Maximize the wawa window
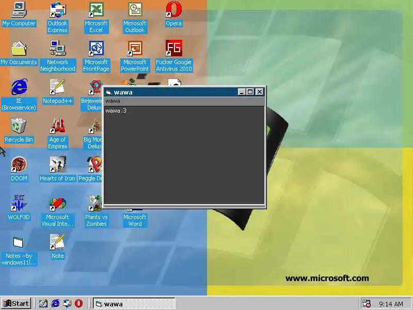Screen dimensions: 413x310 [x=250, y=92]
